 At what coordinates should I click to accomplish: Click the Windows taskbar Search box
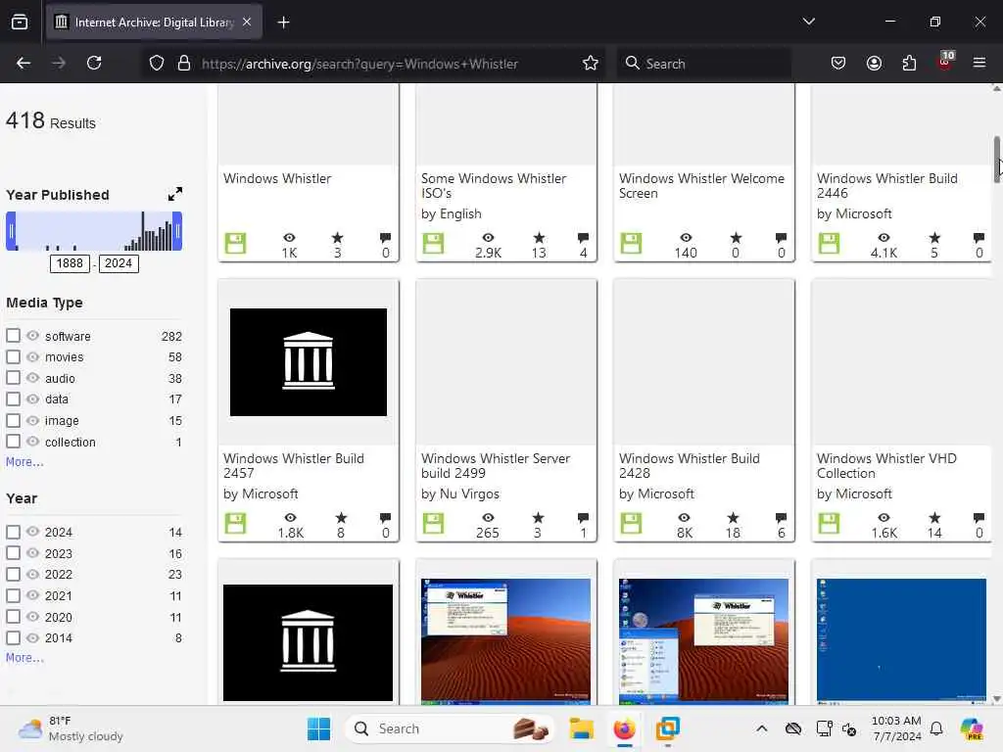click(450, 728)
